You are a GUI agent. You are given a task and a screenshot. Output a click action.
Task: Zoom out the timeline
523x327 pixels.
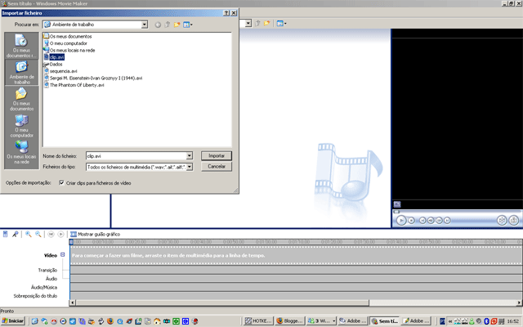click(x=38, y=235)
